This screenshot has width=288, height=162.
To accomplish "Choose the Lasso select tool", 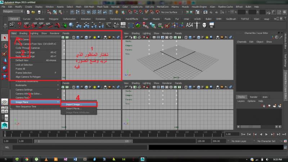I will coord(5,46).
